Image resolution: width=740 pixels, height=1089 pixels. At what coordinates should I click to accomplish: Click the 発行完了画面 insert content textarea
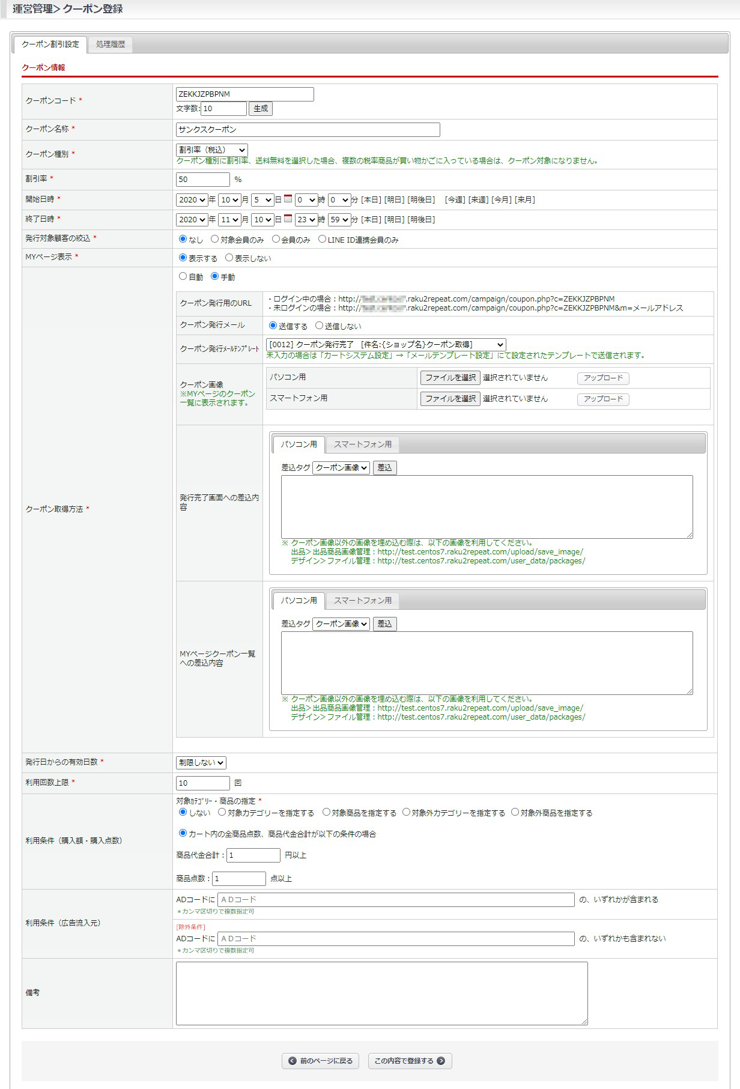[487, 507]
